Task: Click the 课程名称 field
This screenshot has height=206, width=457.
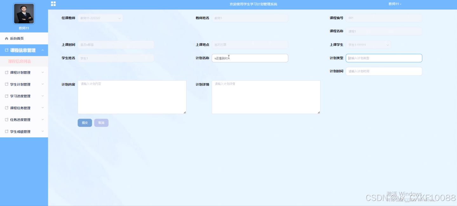Action: click(x=384, y=31)
